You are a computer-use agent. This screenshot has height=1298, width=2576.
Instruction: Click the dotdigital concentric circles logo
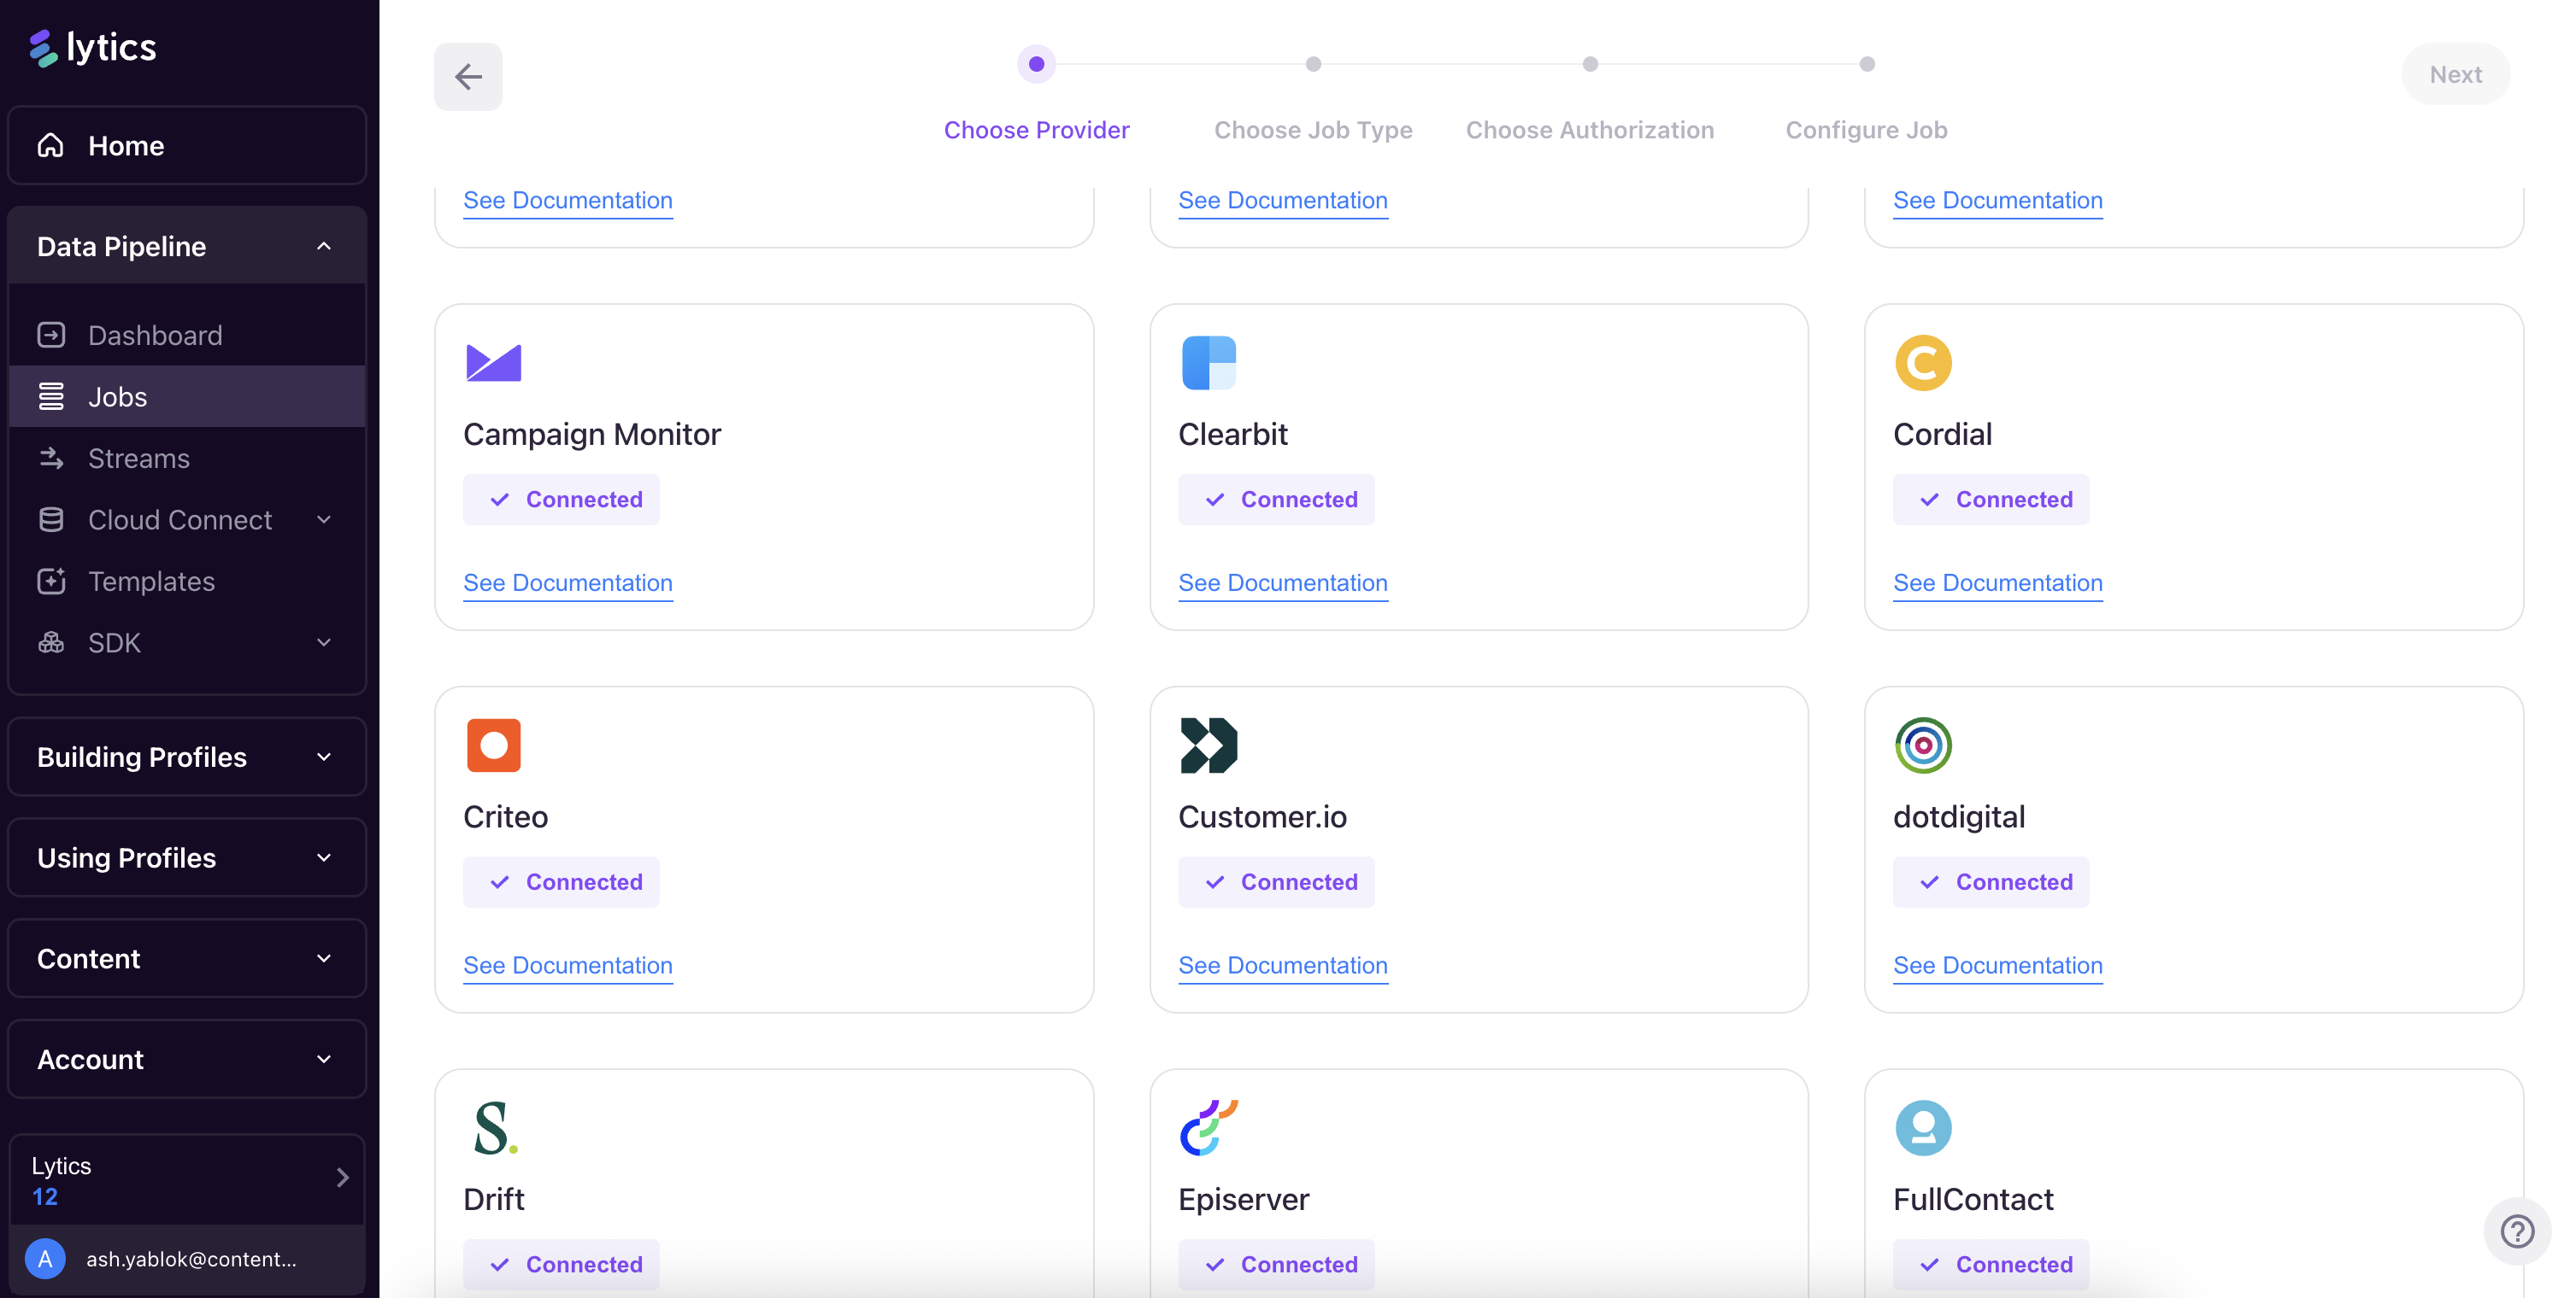click(1922, 745)
